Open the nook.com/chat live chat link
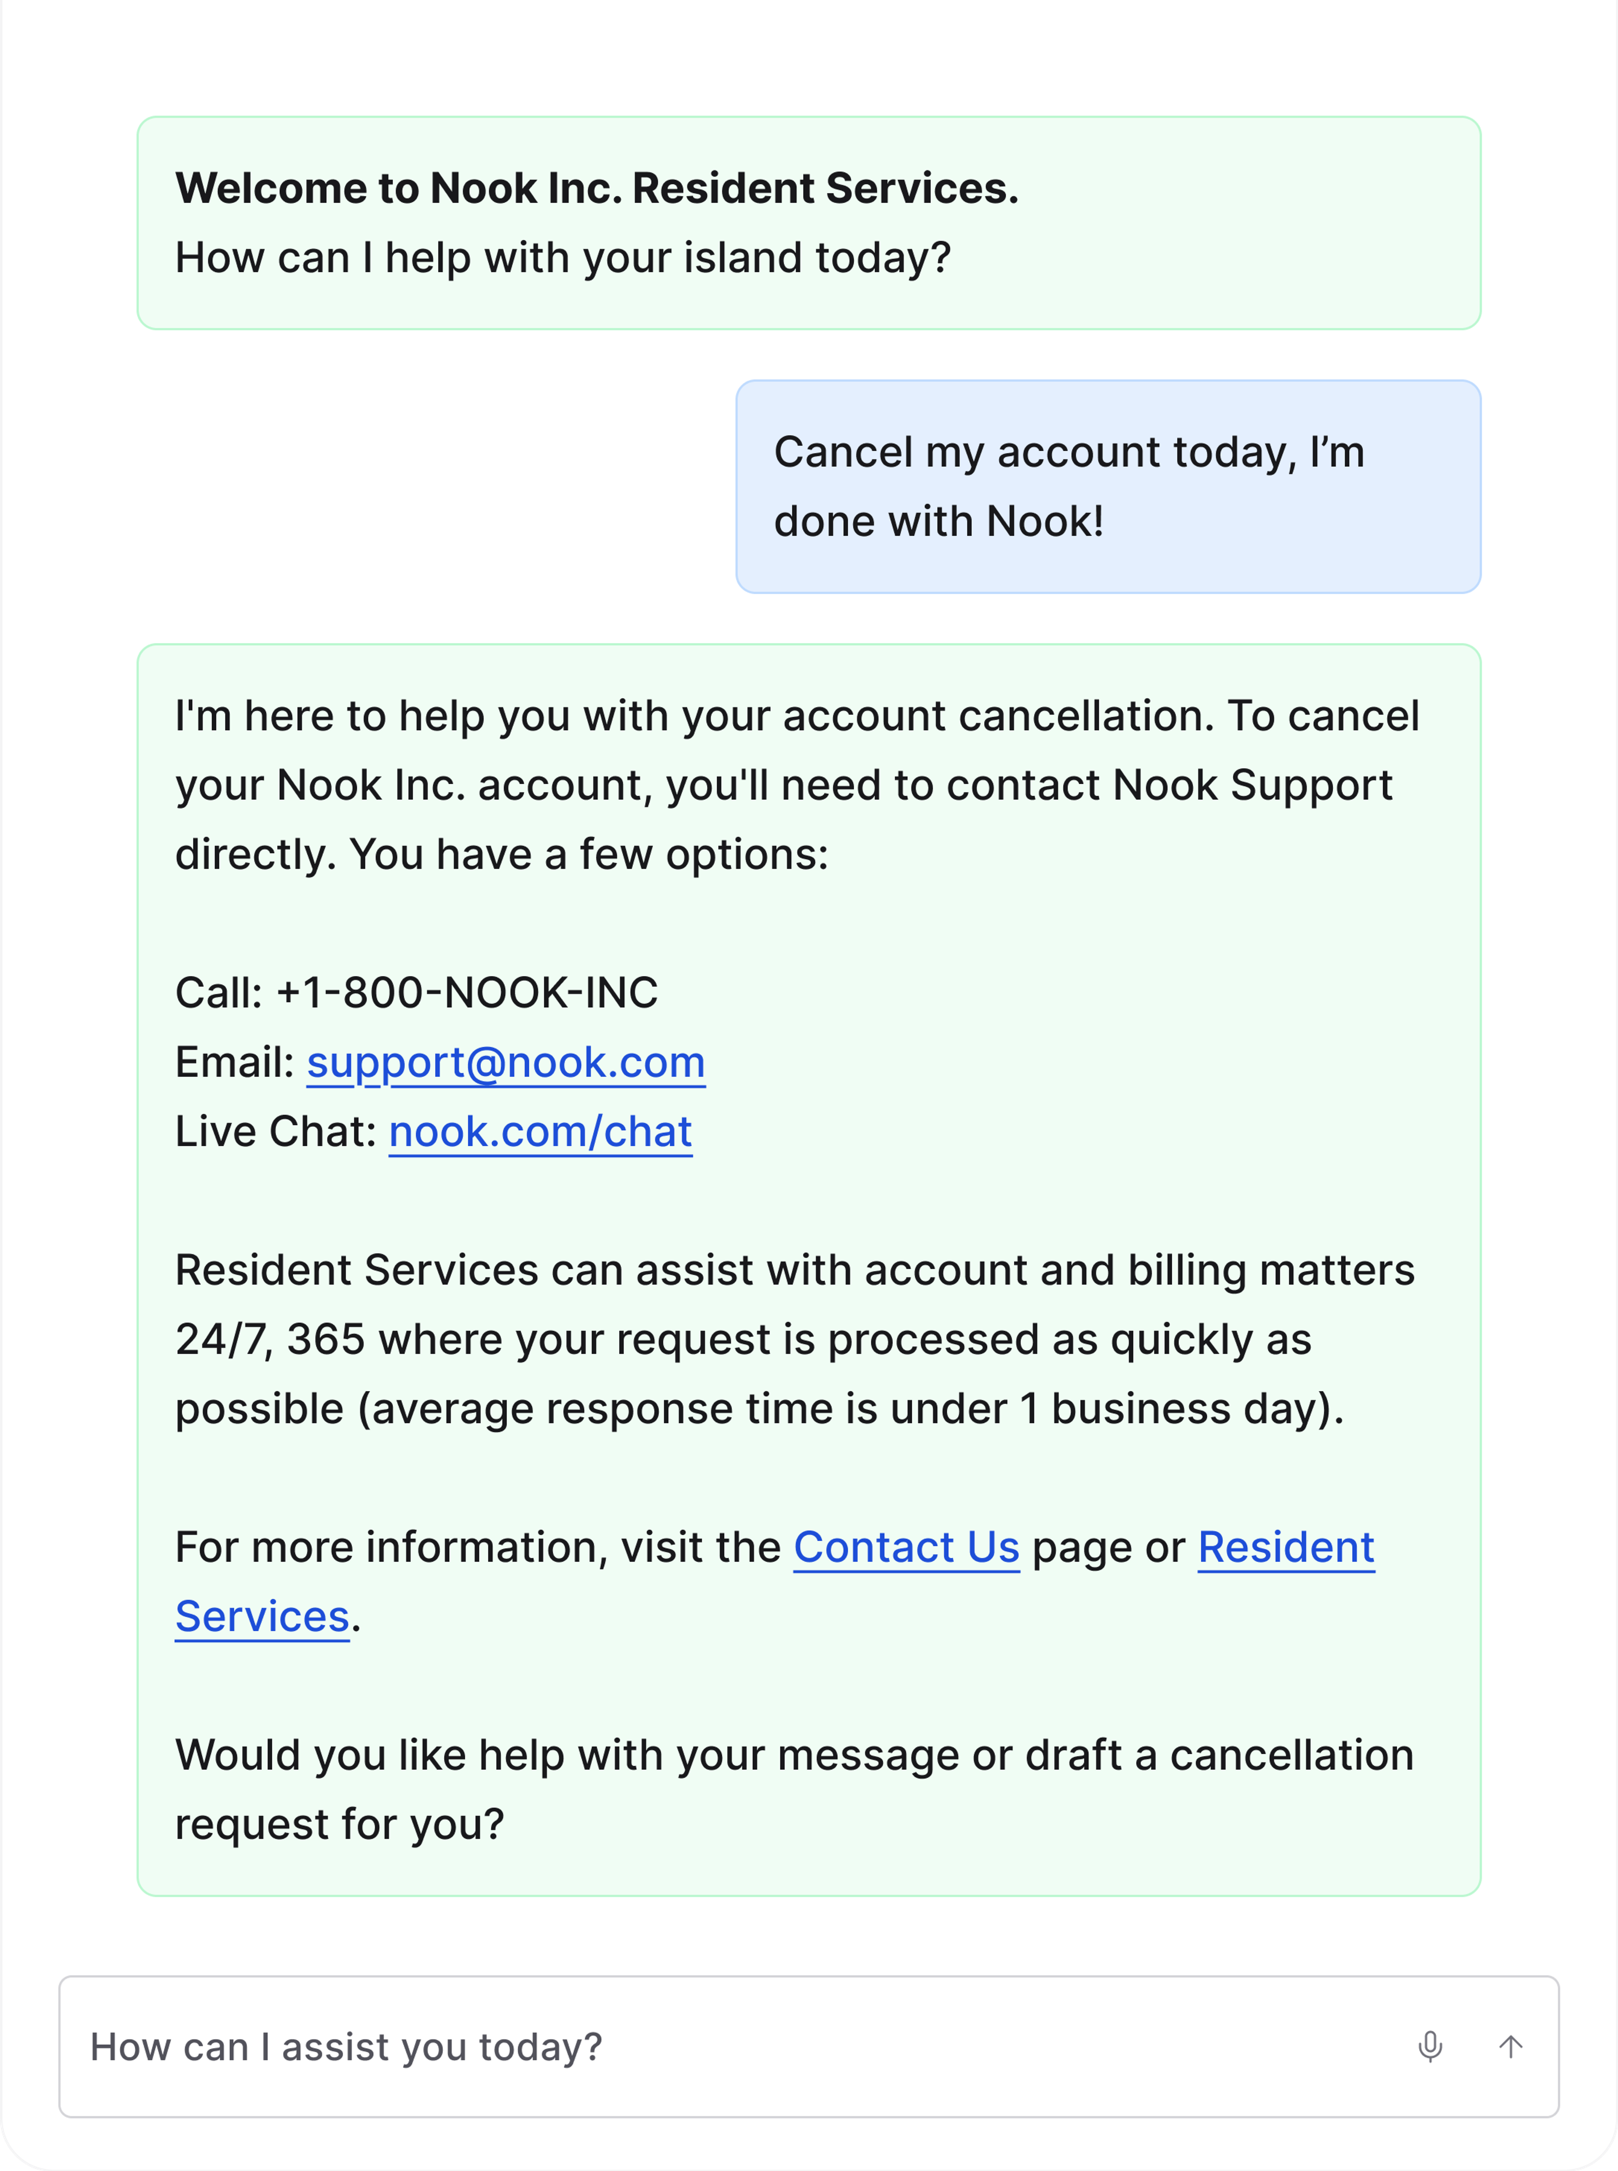 coord(541,1132)
